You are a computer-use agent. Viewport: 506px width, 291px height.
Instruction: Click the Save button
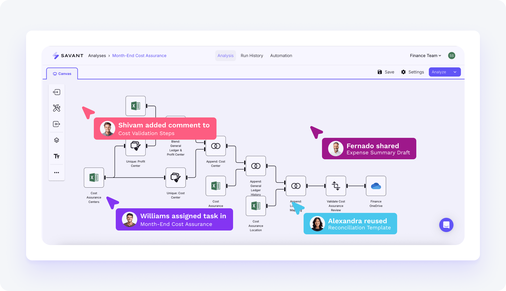[x=386, y=72]
